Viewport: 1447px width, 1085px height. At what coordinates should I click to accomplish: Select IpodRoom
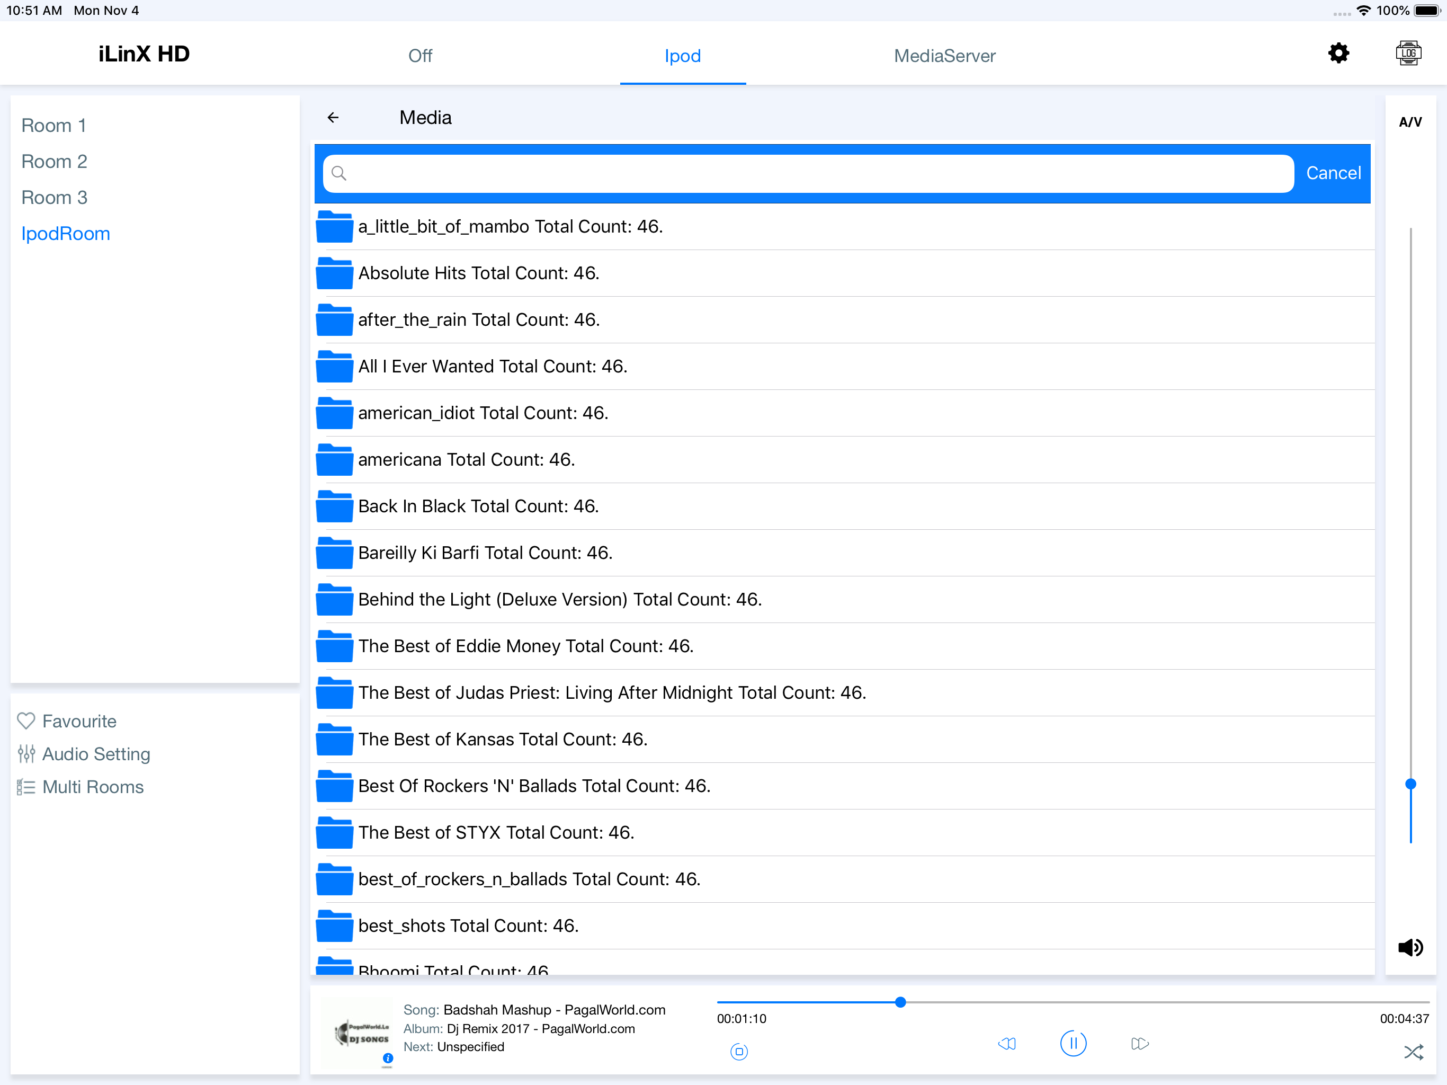[x=66, y=234]
